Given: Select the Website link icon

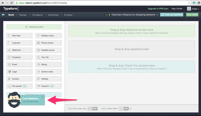Looking at the screenshot, I should point(38,79).
